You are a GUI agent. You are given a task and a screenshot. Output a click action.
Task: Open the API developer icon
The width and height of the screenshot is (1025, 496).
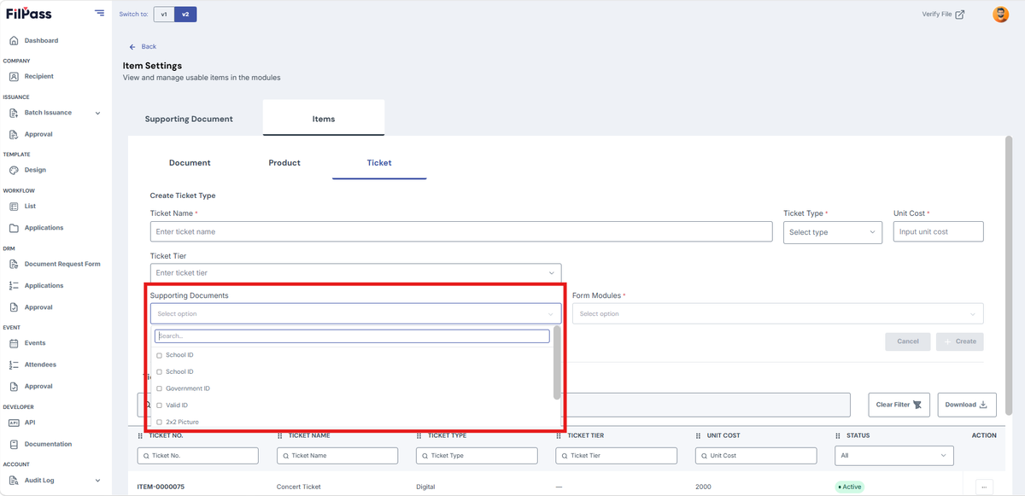(14, 422)
